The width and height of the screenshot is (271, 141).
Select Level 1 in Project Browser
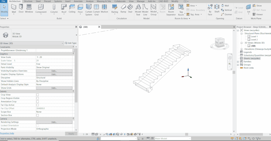(x=254, y=36)
